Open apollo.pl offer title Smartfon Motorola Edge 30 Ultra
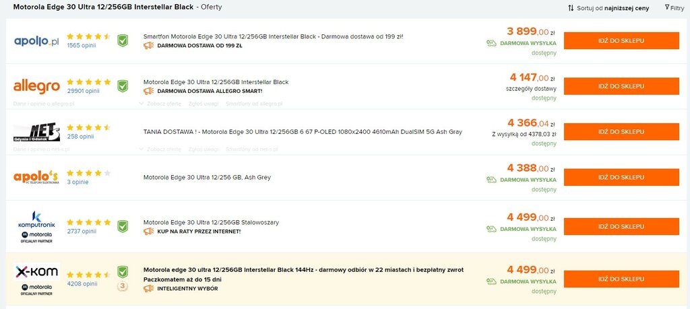The image size is (690, 309). coord(274,36)
